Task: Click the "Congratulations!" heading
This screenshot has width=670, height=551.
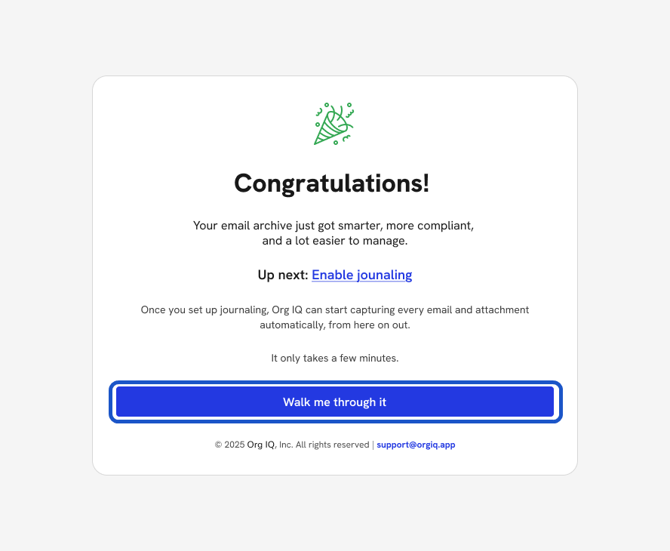Action: pyautogui.click(x=332, y=183)
